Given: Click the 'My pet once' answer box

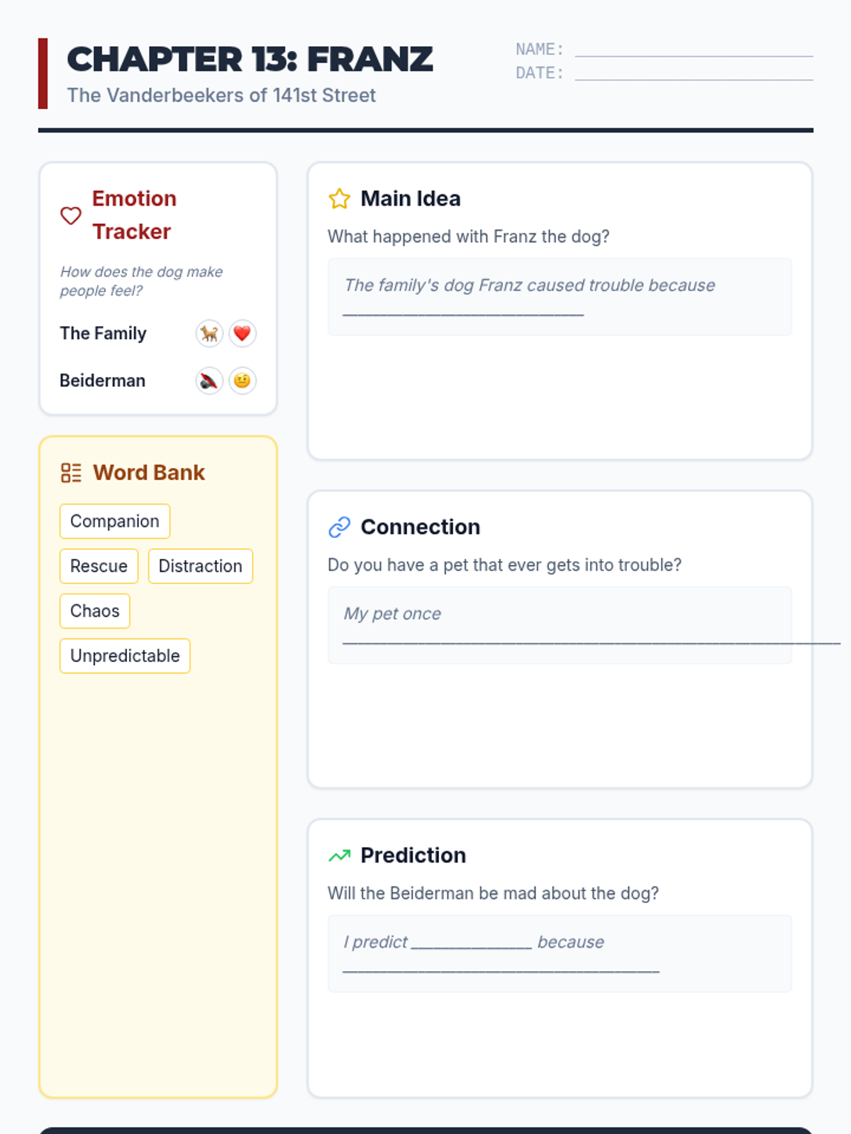Looking at the screenshot, I should pos(560,625).
